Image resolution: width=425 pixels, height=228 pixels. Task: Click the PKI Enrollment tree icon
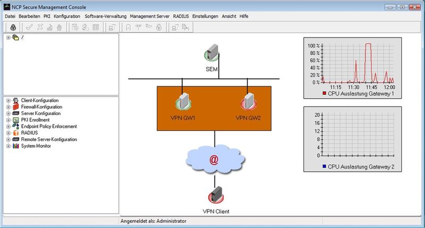(16, 120)
